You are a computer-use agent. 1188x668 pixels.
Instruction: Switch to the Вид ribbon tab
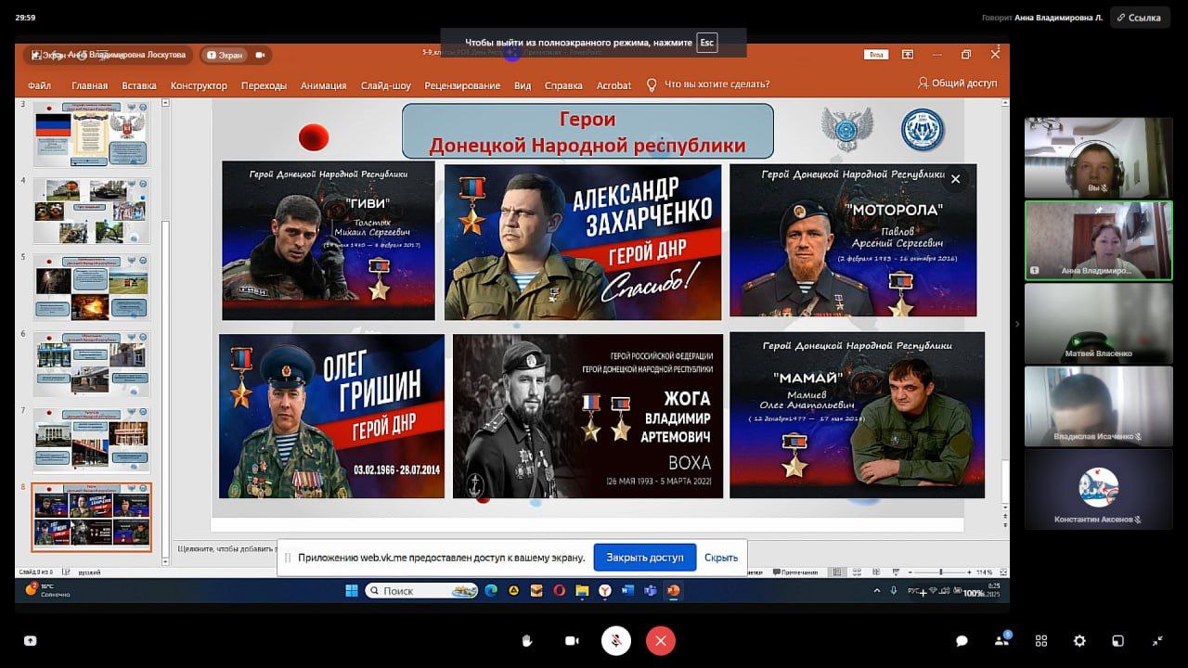pyautogui.click(x=523, y=85)
